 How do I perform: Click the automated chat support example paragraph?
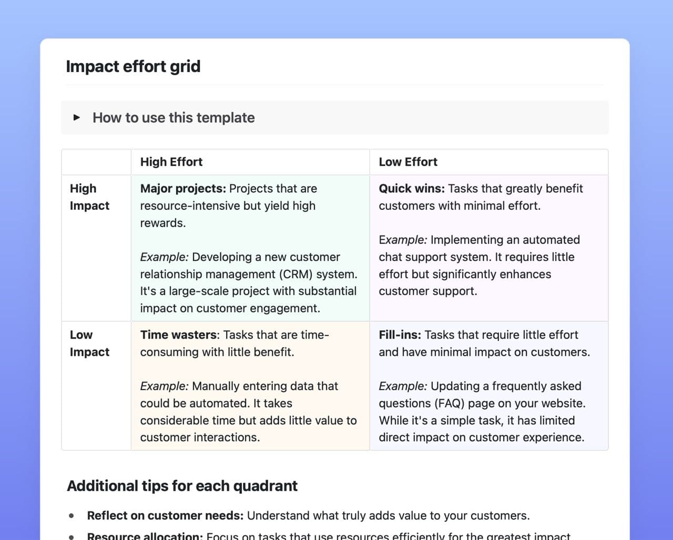480,266
